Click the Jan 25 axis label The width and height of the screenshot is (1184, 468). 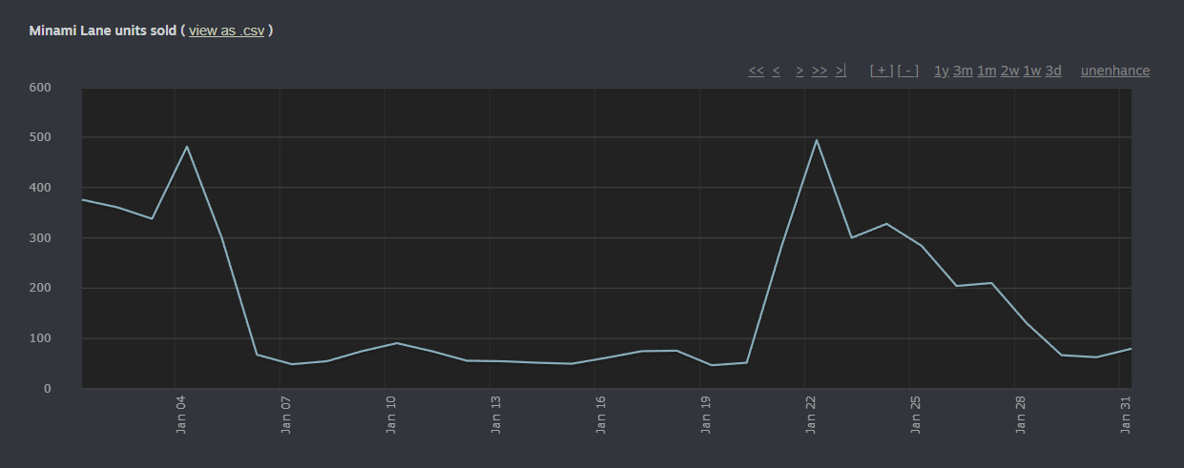click(x=915, y=415)
